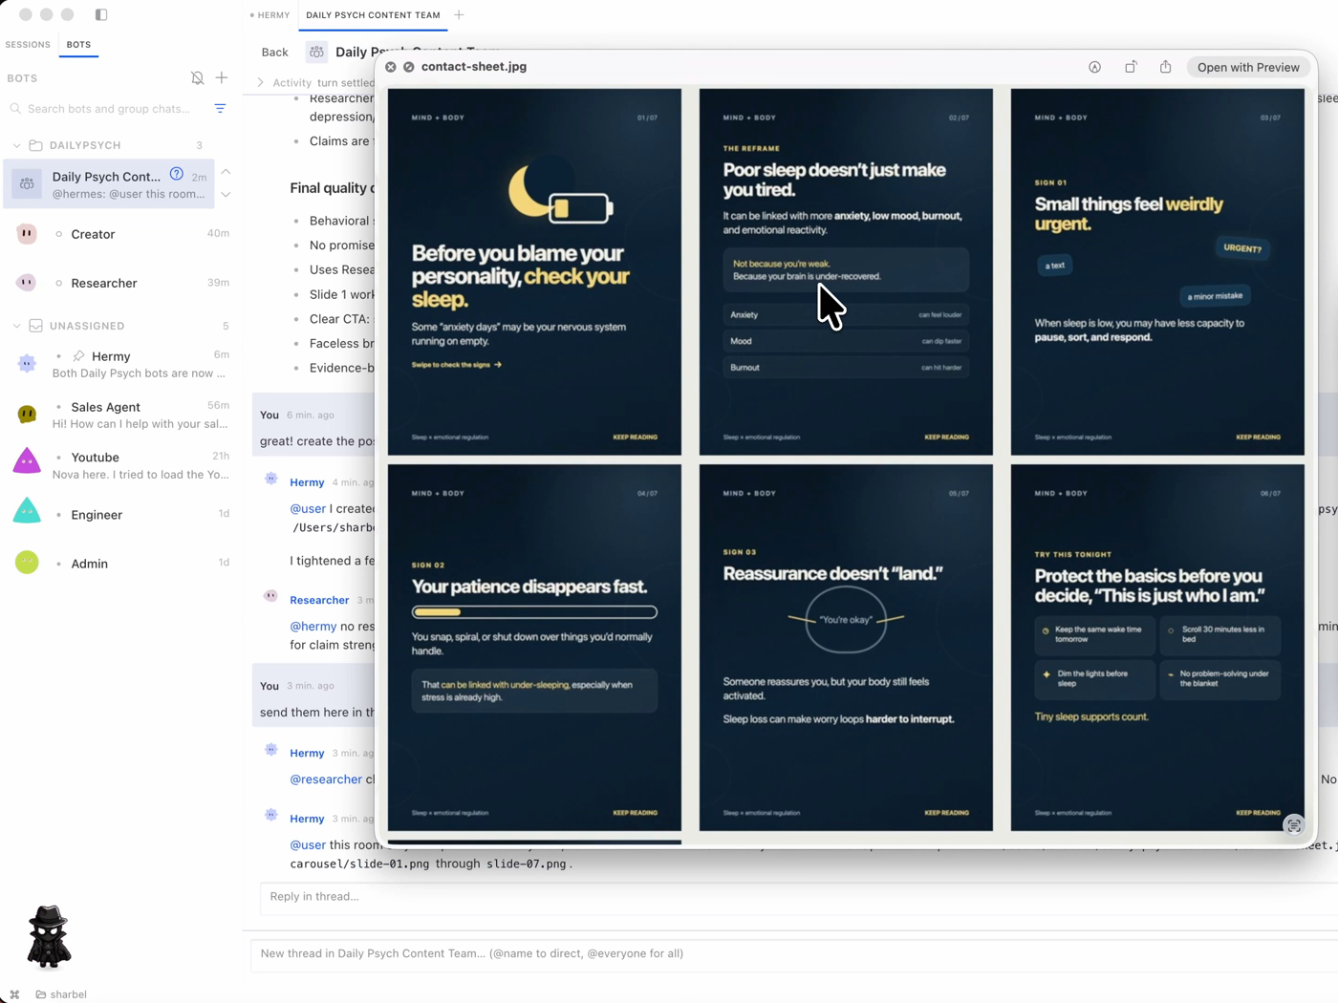Screen dimensions: 1338x1003
Task: Click the top @user mention in Hermy's message
Action: [308, 509]
